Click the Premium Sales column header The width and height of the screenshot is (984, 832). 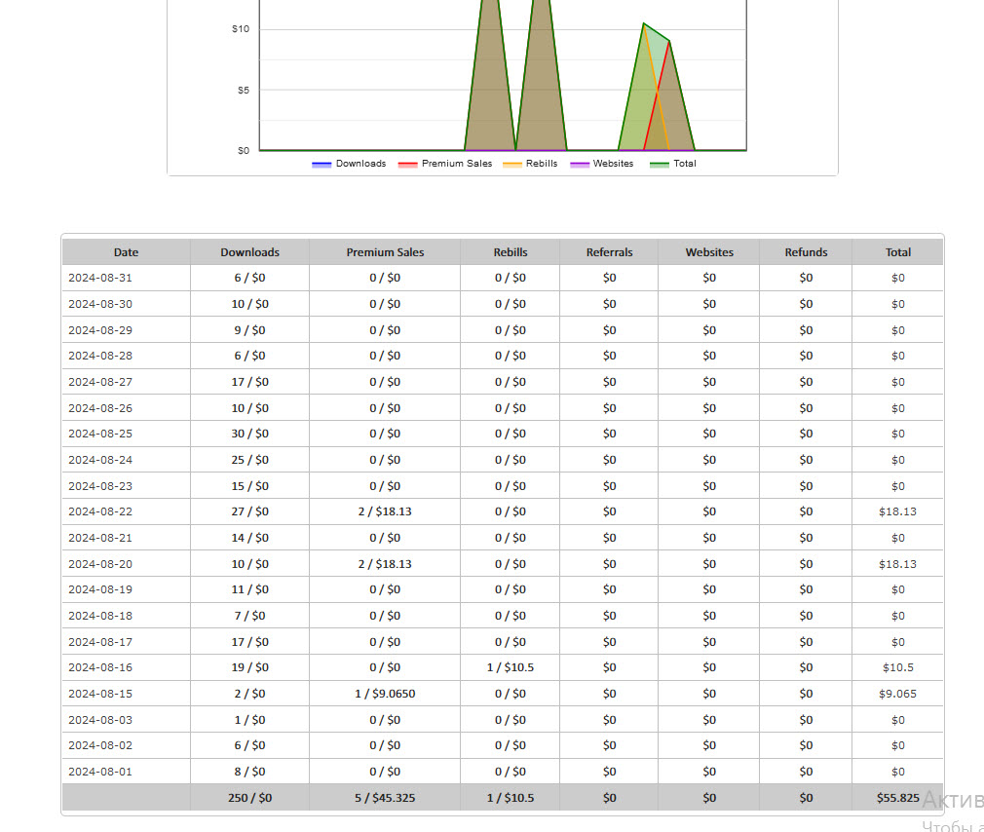point(385,252)
